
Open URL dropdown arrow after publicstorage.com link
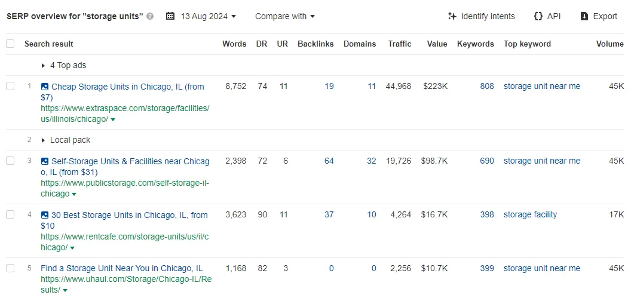point(74,194)
